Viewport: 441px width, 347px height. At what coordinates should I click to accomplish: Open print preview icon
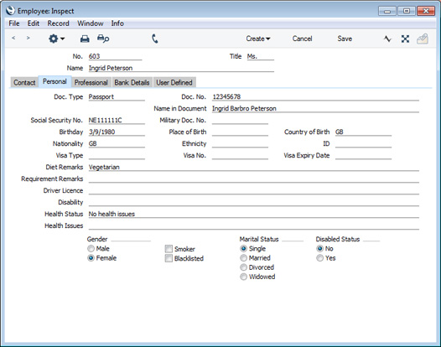click(x=103, y=39)
